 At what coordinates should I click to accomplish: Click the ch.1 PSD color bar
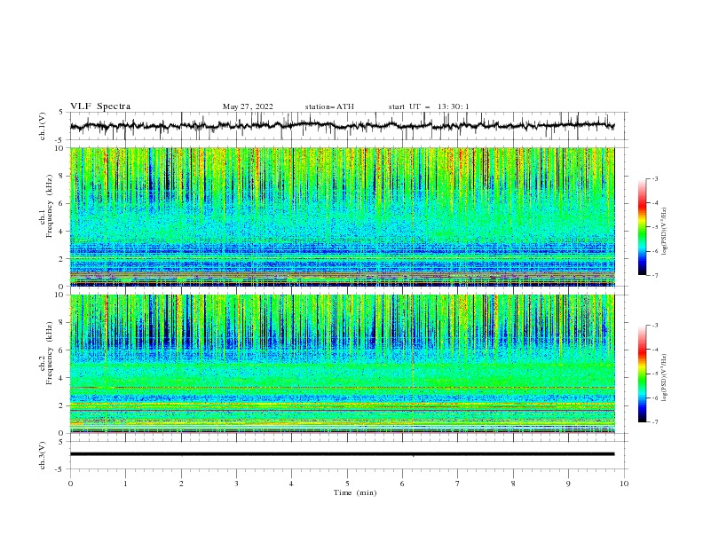click(x=642, y=227)
